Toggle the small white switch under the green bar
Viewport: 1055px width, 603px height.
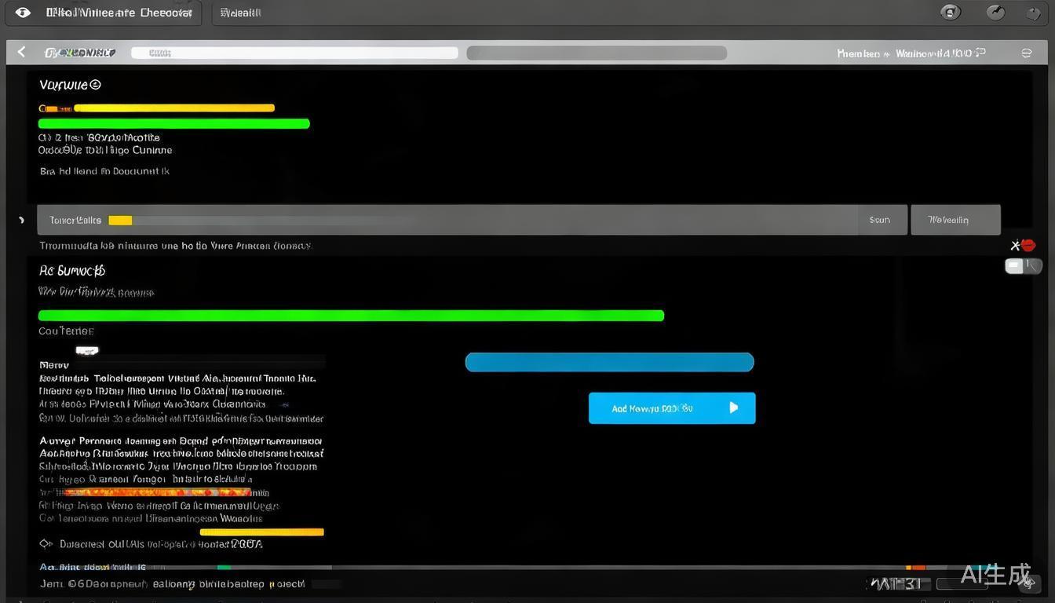(x=86, y=350)
